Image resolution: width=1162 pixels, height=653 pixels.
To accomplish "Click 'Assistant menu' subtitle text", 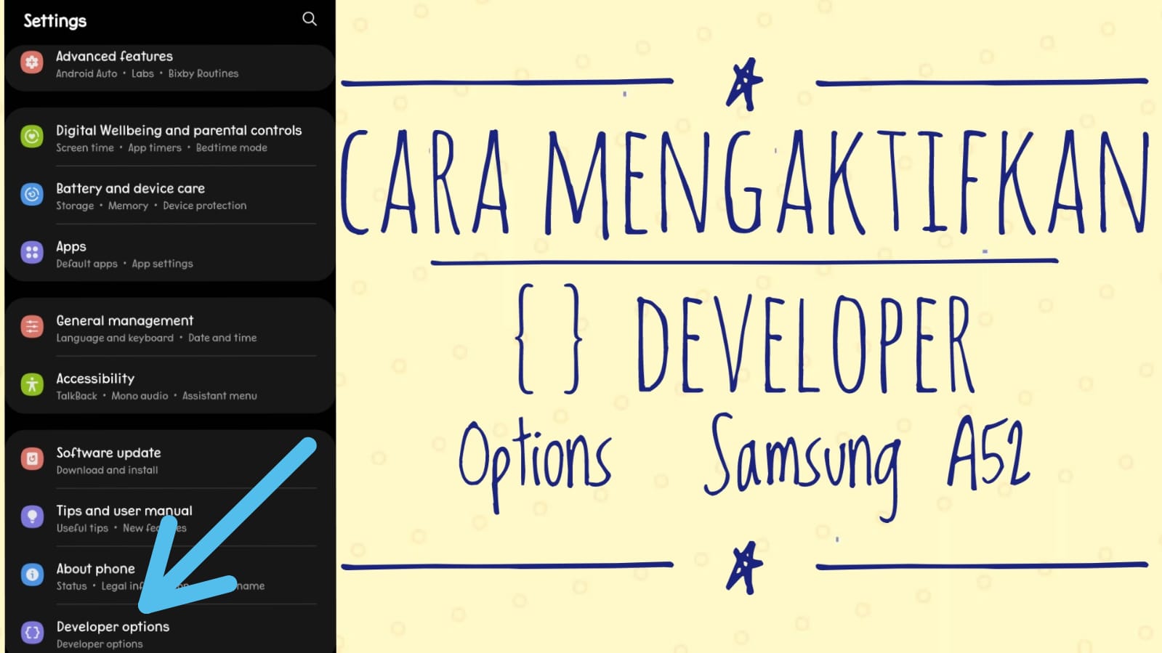I will click(x=219, y=396).
